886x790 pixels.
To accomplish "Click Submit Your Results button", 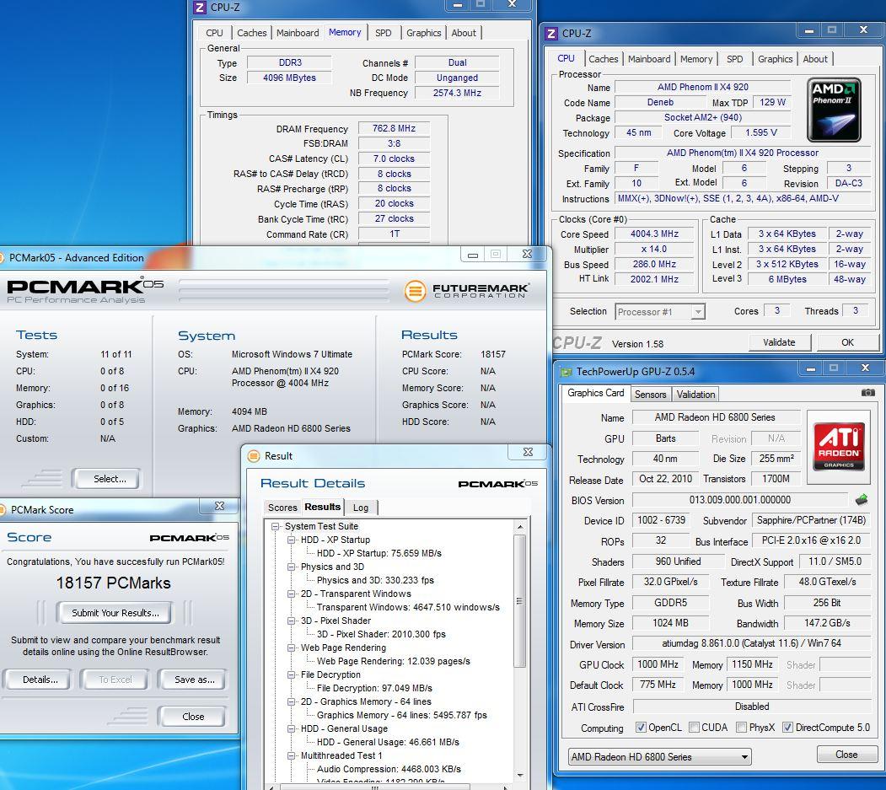I will [x=115, y=613].
